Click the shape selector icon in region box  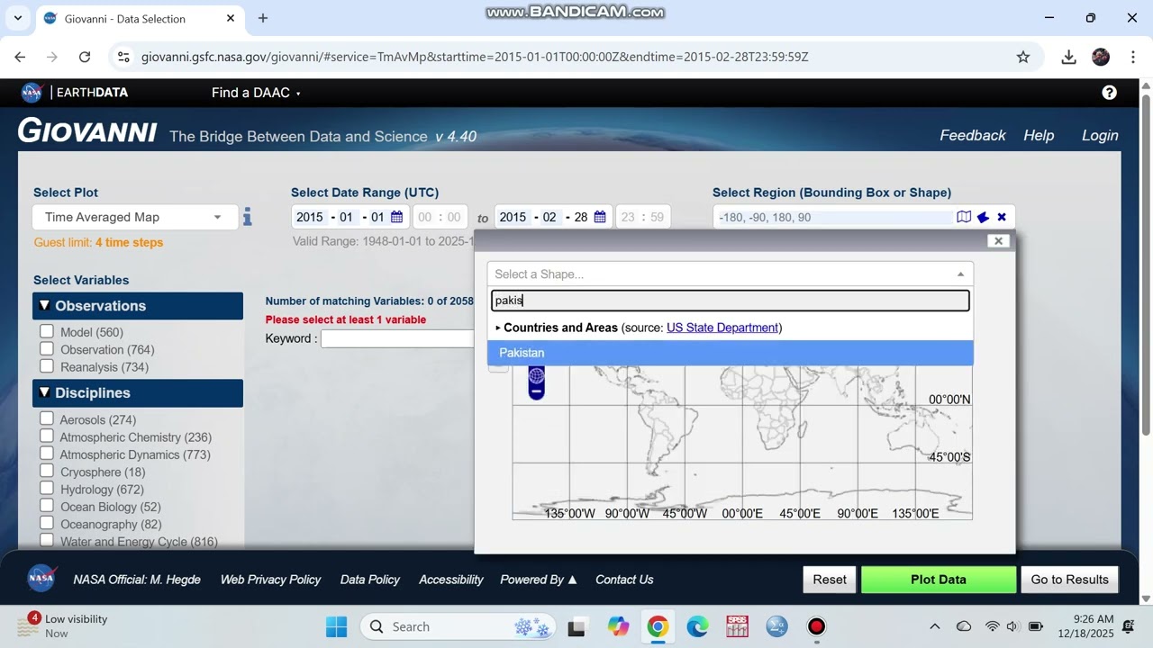click(983, 217)
